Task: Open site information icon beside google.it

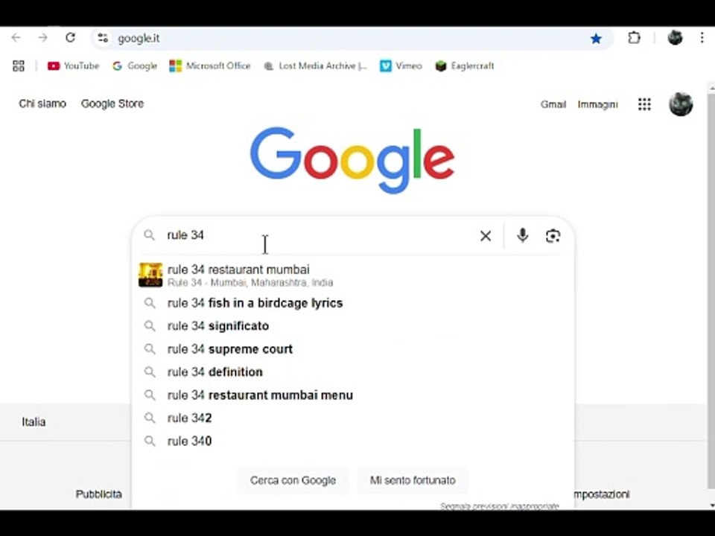Action: click(103, 38)
